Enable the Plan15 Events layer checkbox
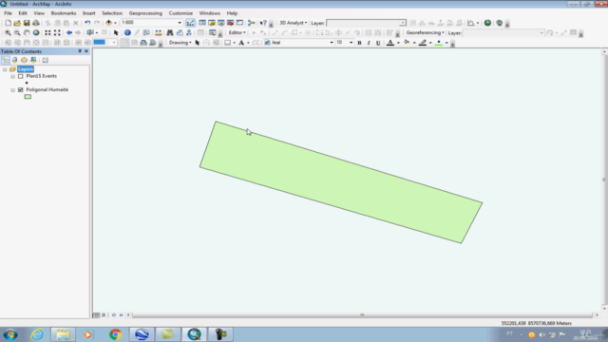This screenshot has height=342, width=608. coord(21,76)
